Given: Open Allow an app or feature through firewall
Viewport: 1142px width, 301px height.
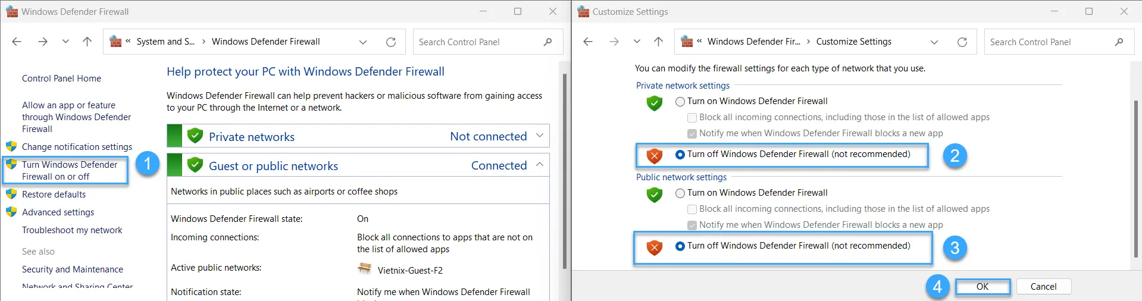Looking at the screenshot, I should click(x=76, y=117).
